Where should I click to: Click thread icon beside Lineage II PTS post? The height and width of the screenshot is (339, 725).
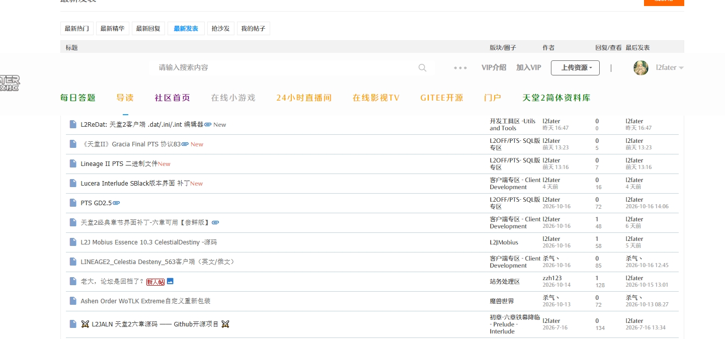(x=73, y=163)
